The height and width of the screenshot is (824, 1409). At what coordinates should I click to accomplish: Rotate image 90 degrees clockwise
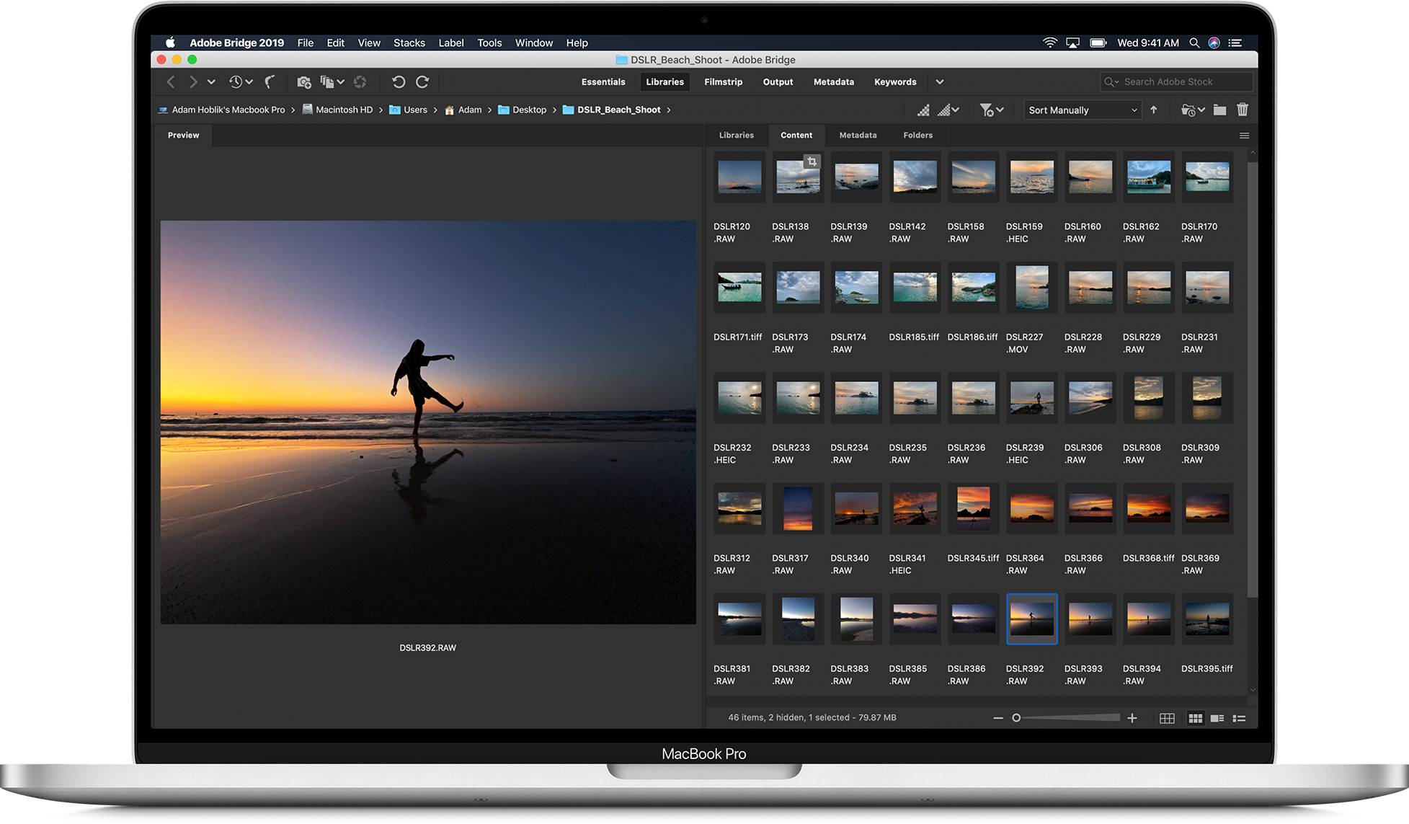click(422, 82)
